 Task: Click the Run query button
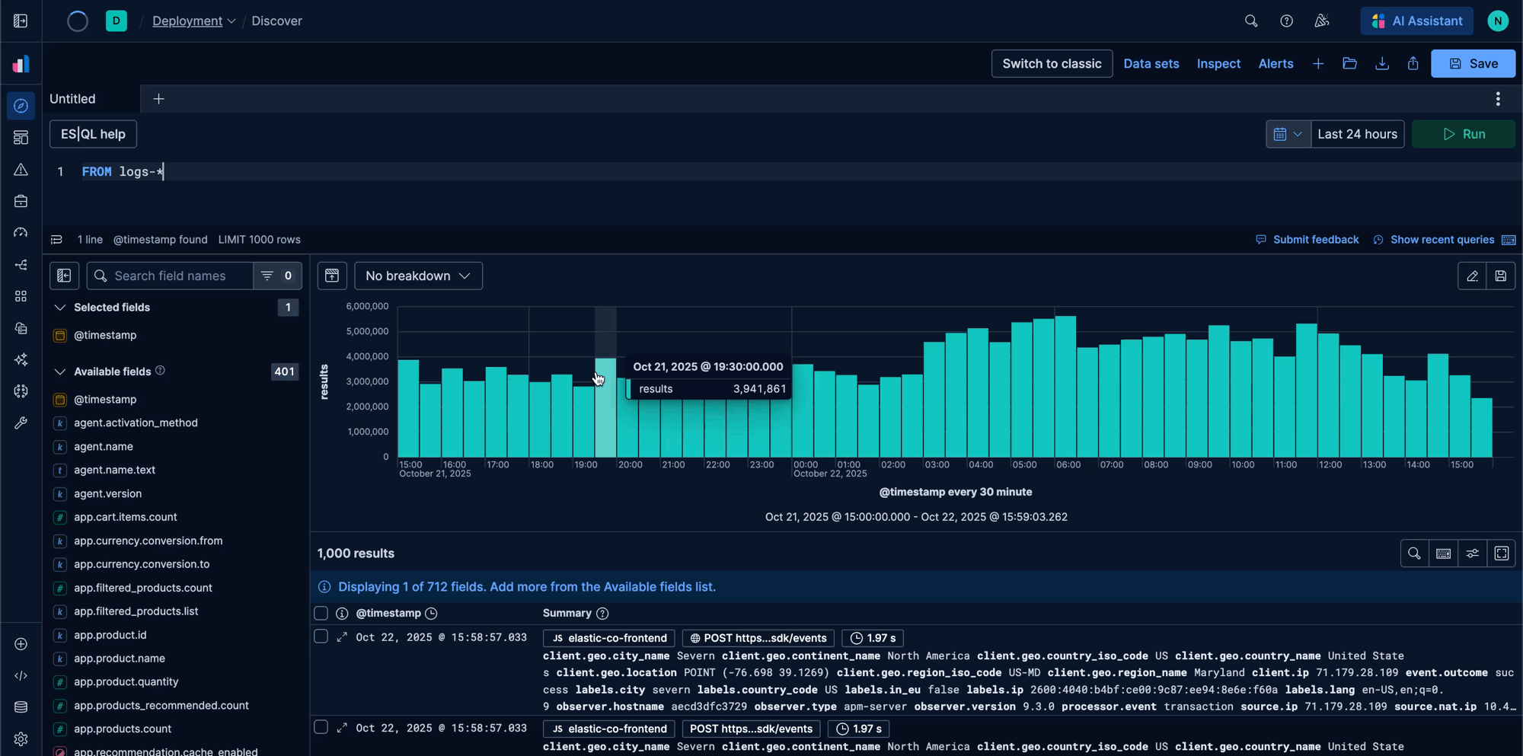pos(1463,134)
